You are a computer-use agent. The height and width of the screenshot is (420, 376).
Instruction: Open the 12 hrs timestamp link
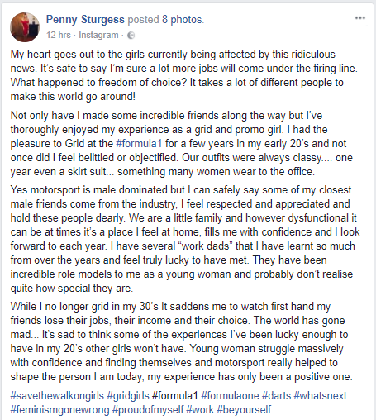[59, 35]
